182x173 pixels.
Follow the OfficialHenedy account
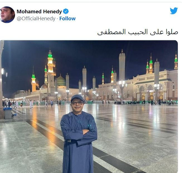67,19
